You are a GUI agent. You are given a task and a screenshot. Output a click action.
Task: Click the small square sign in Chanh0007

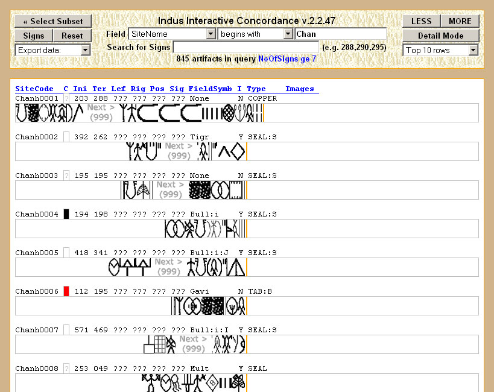tap(149, 349)
